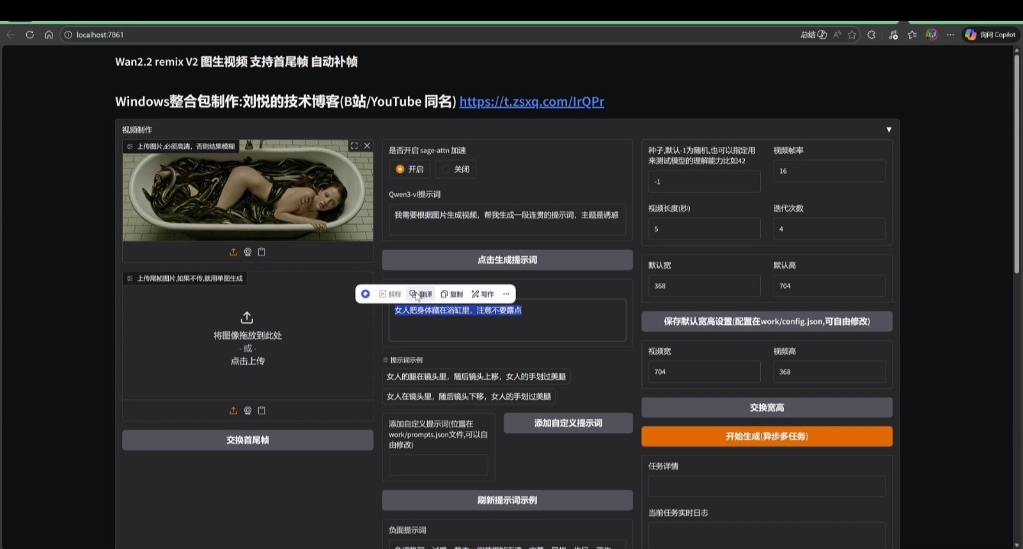Open more options in selection popup

(x=506, y=294)
